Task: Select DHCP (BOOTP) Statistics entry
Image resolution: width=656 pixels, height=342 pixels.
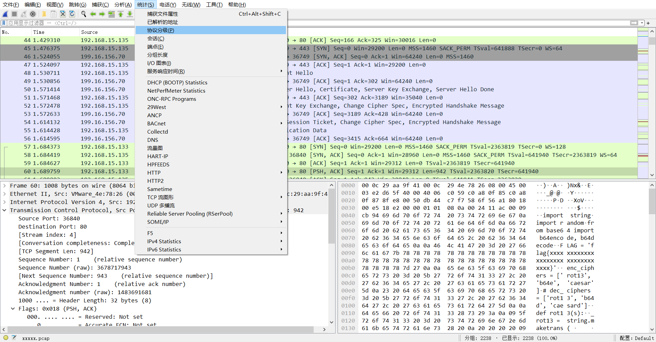Action: [x=211, y=82]
